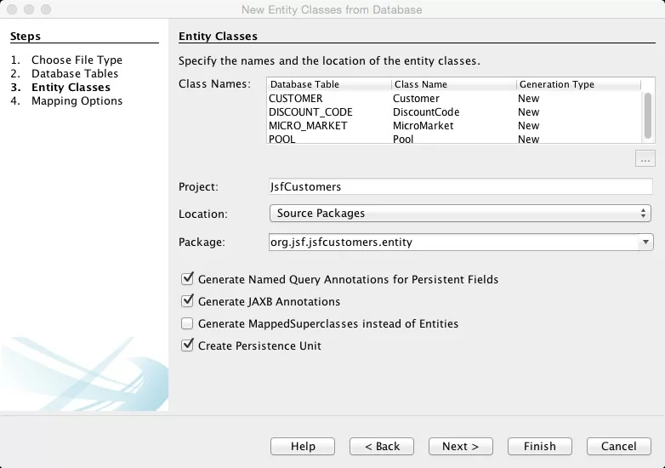The height and width of the screenshot is (468, 665).
Task: Check Generate MappedSuperclasses instead of Entities
Action: (187, 323)
